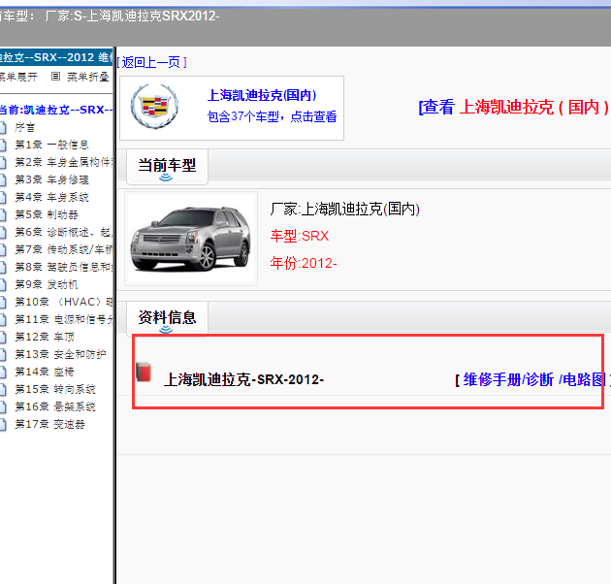Image resolution: width=611 pixels, height=584 pixels.
Task: Open 上海凯迪拉克-SRX-2012- manual entry
Action: coord(244,379)
